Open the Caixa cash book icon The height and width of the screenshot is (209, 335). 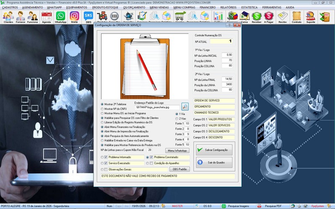[245, 17]
